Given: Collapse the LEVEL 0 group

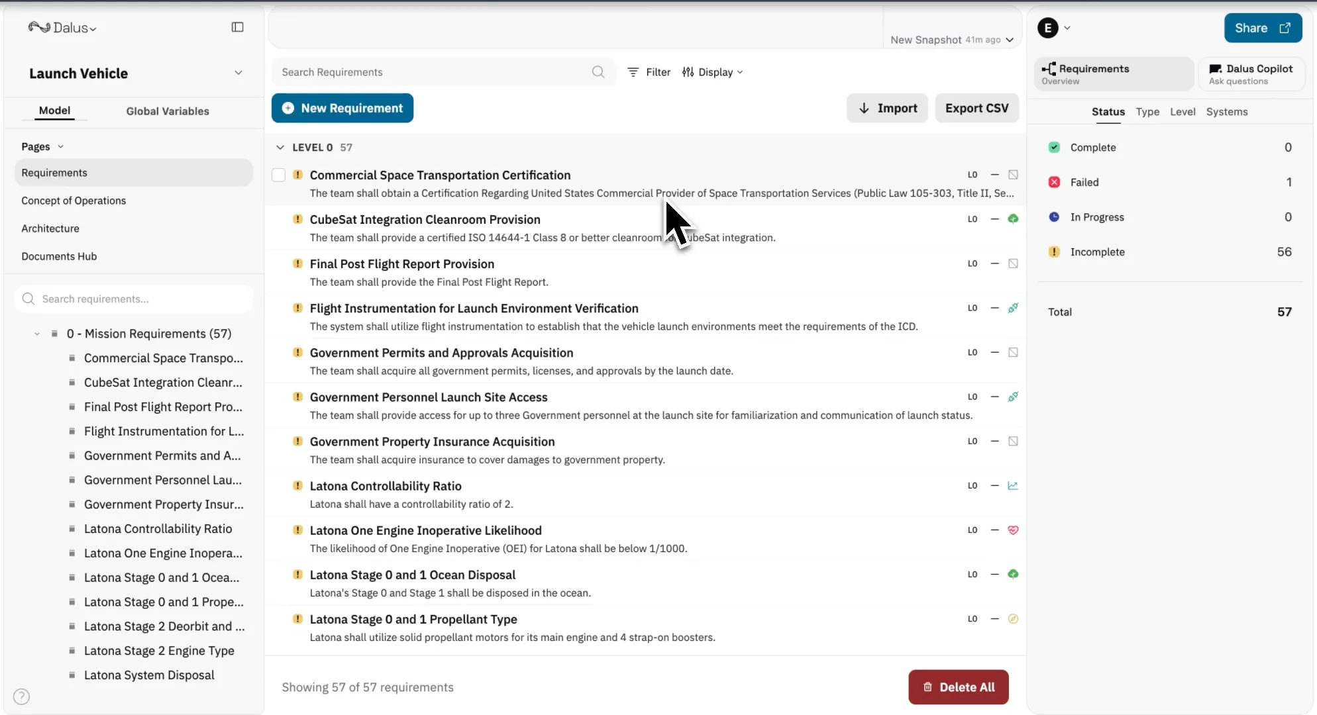Looking at the screenshot, I should click(x=280, y=148).
